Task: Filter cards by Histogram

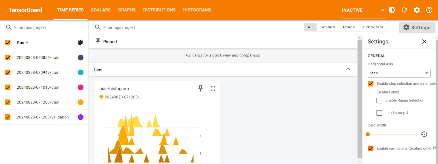Action: pos(373,27)
